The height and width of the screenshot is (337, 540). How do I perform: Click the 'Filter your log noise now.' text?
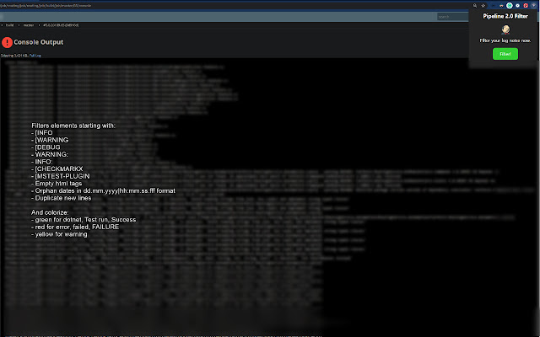coord(505,40)
